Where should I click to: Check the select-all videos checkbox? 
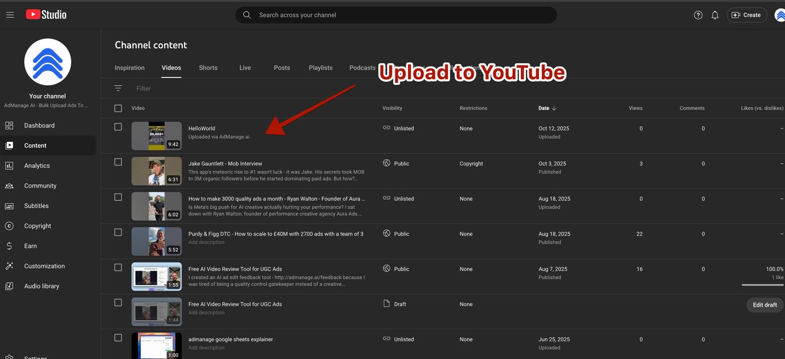[x=118, y=108]
